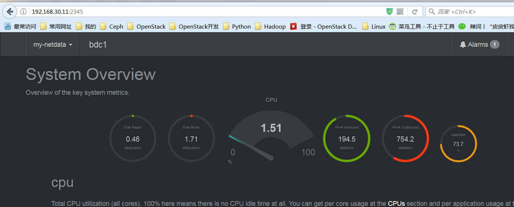Open the Python bookmarks folder

(x=237, y=26)
